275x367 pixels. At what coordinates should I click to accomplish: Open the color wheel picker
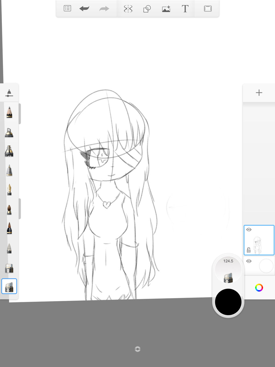259,288
